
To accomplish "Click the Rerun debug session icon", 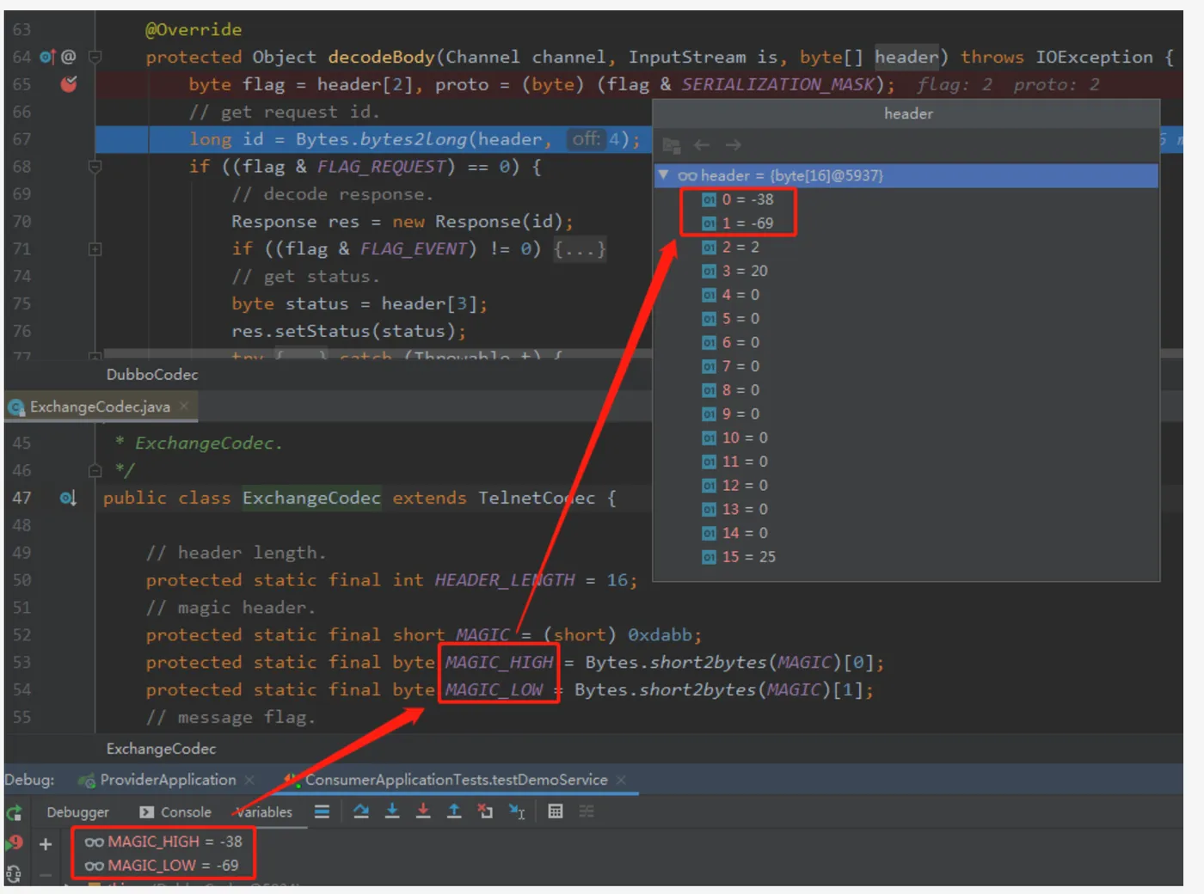I will [14, 812].
